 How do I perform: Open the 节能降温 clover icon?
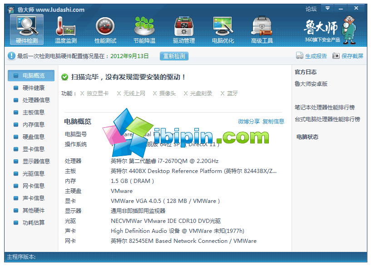(144, 30)
